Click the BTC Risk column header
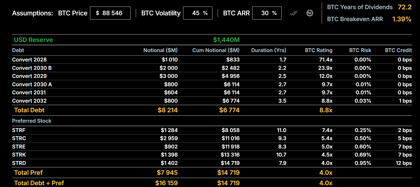Screen dimensions: 420x187 pos(360,50)
